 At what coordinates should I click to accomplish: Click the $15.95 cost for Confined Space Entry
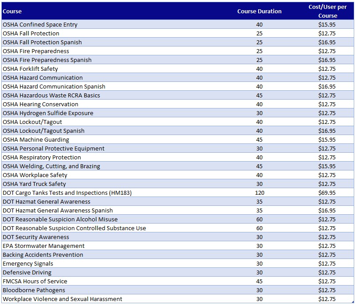(x=327, y=24)
